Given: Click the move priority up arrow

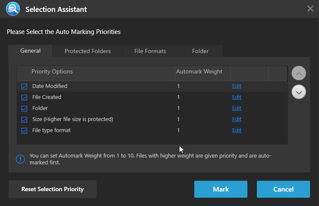Looking at the screenshot, I should (299, 73).
